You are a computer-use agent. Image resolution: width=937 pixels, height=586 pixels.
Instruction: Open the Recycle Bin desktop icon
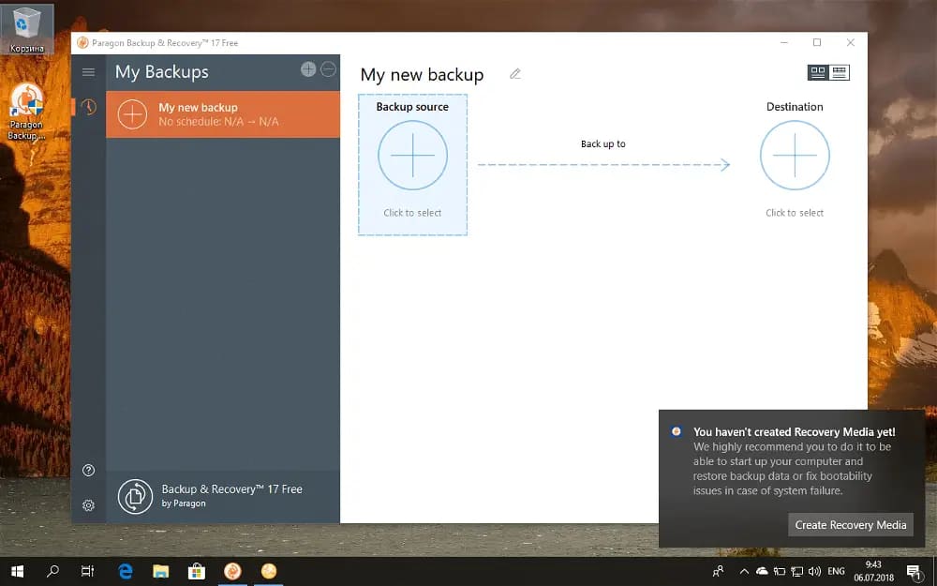[x=26, y=29]
